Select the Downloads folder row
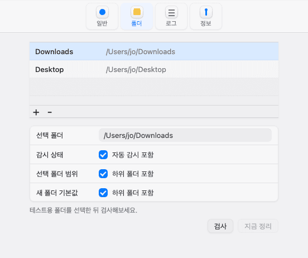The height and width of the screenshot is (258, 308). [154, 51]
